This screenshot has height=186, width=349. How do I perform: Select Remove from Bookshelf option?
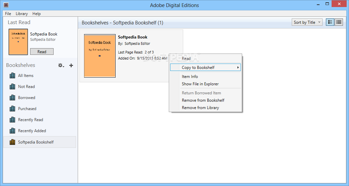pyautogui.click(x=205, y=100)
